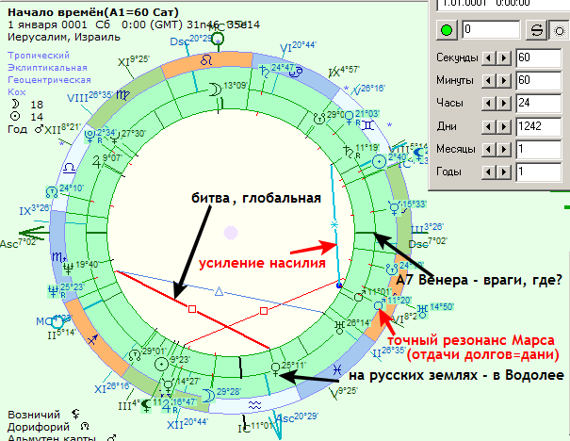Decrease Годы with the left arrow
Viewport: 570px width, 441px height.
point(488,171)
